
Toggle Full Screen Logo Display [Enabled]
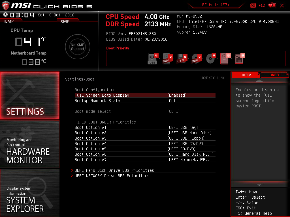[x=145, y=95]
